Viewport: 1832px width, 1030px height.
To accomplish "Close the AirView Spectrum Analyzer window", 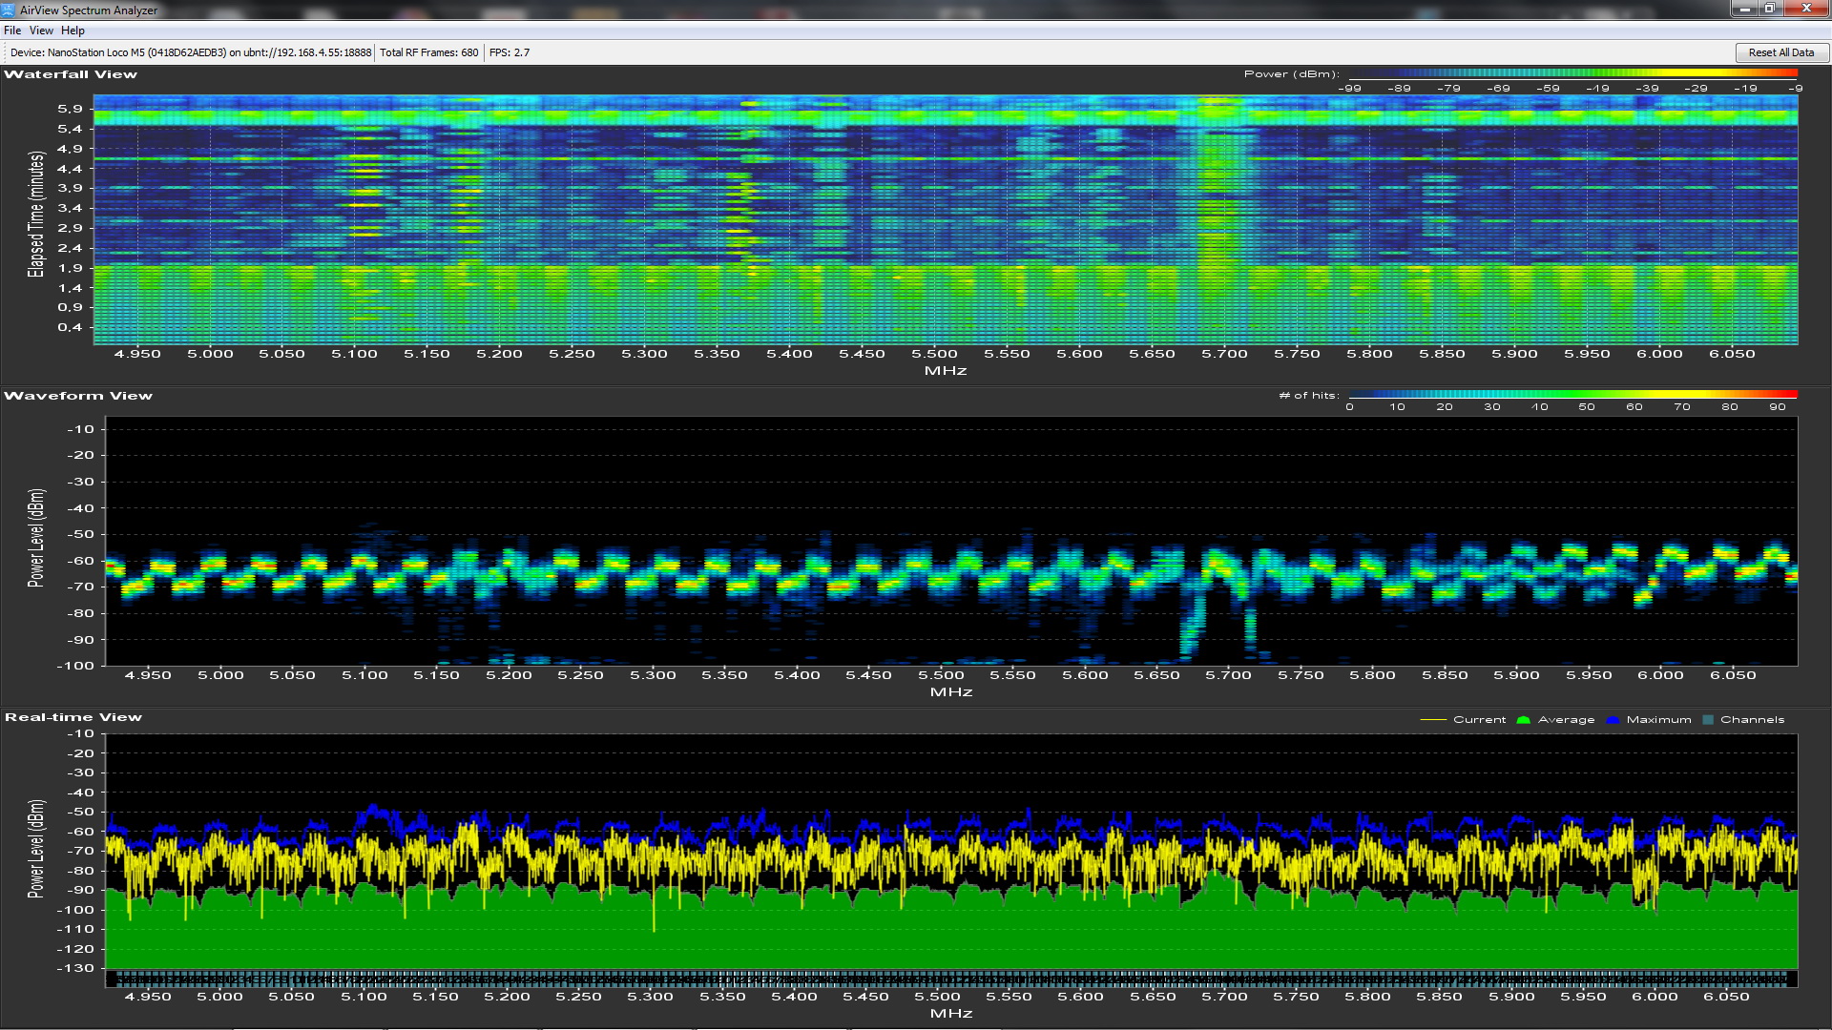I will [1806, 9].
